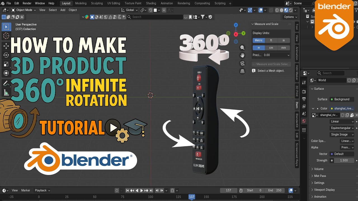Switch to Shading workspace tab
Viewport: 358px width, 201px height.
point(151,3)
